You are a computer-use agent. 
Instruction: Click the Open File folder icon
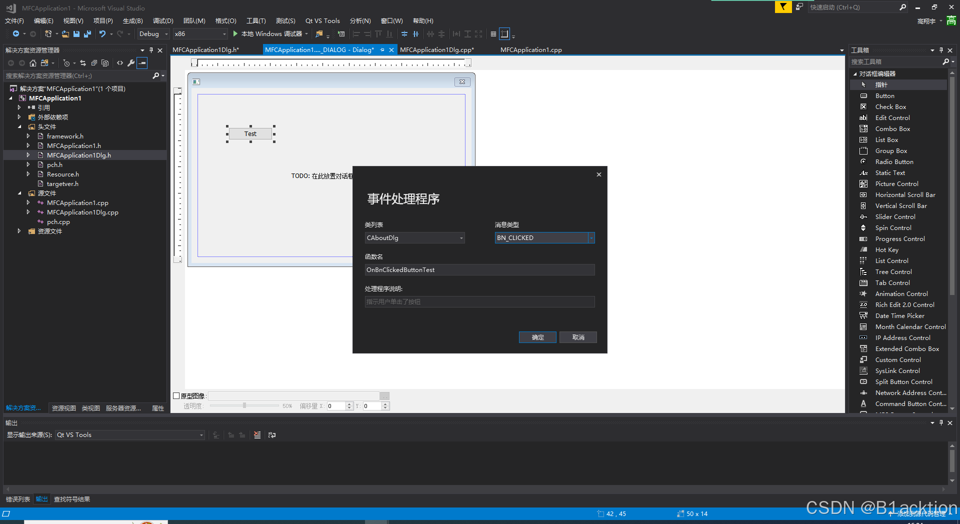click(65, 34)
